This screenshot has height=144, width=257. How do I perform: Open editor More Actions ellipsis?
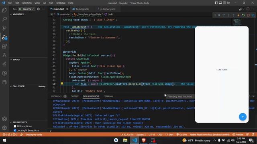pyautogui.click(x=253, y=9)
